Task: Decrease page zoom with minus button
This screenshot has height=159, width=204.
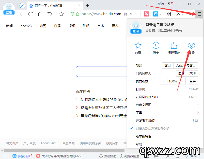Action: pyautogui.click(x=163, y=81)
